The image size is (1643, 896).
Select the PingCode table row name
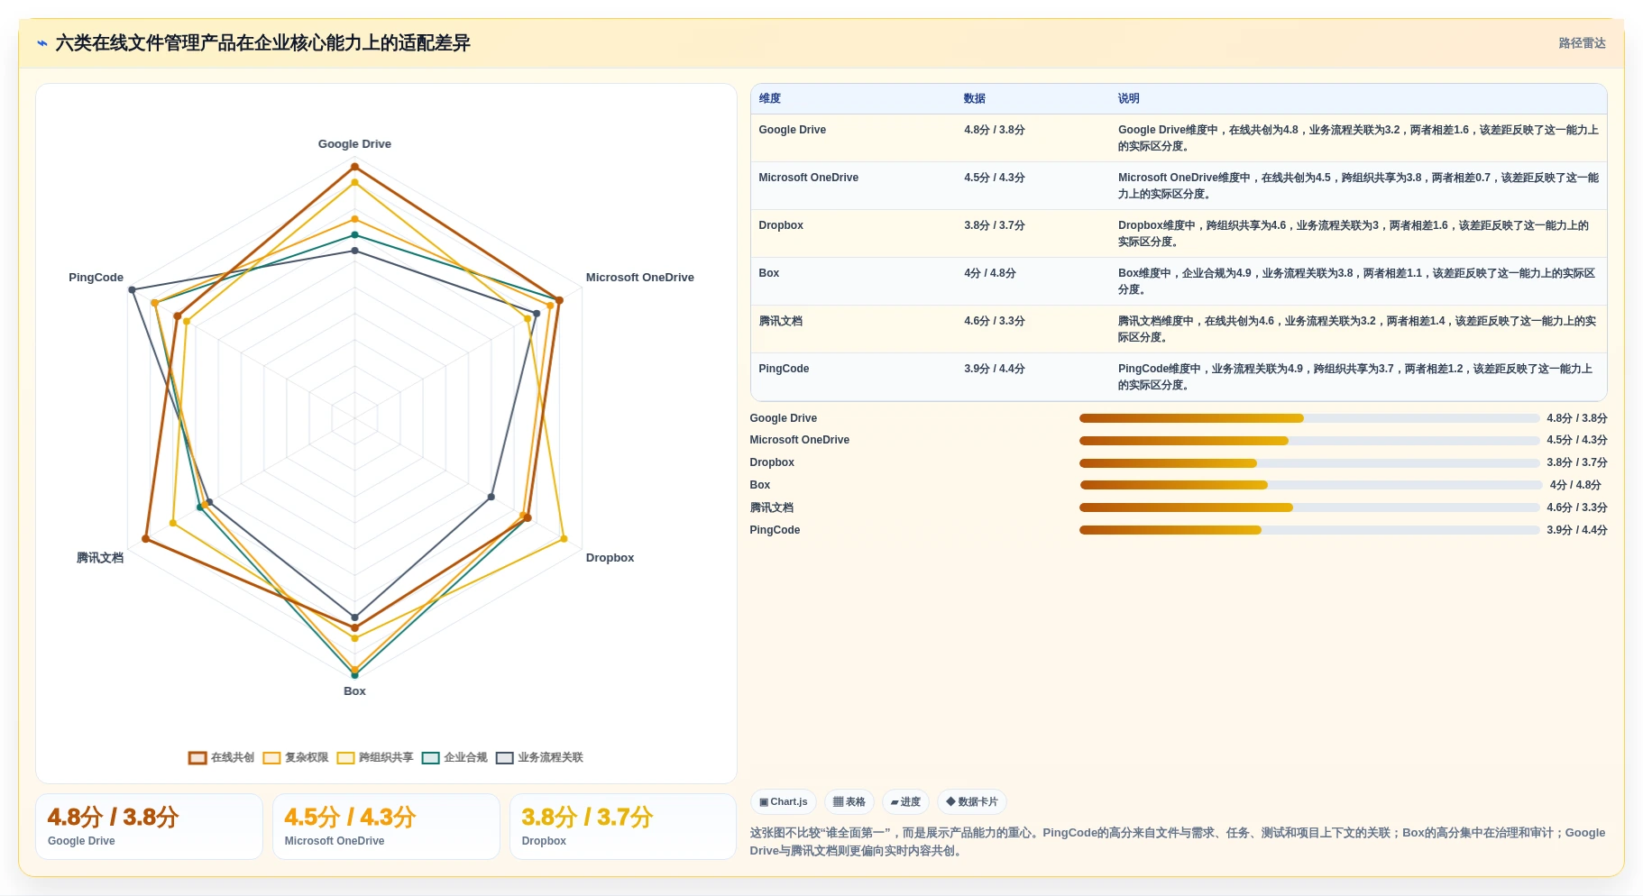point(784,369)
